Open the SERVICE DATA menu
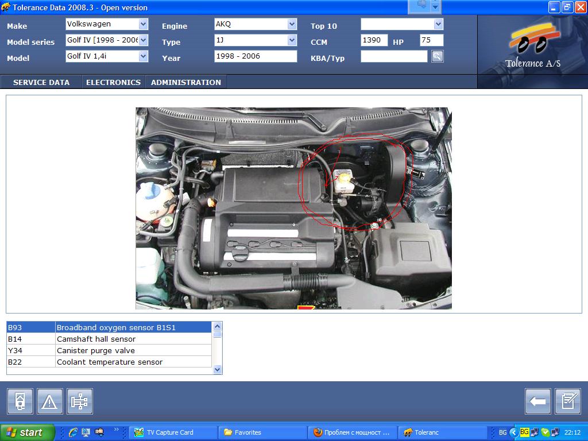 [41, 82]
